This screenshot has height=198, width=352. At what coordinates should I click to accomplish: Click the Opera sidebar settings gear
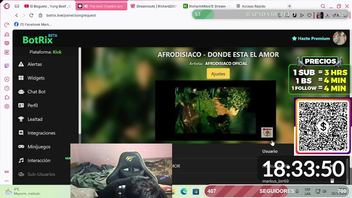pos(7,106)
